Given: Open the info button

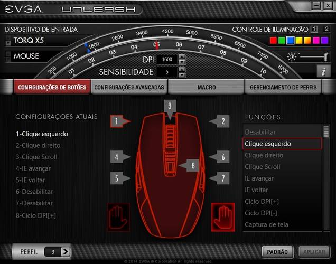Looking at the screenshot, I should coord(323,71).
